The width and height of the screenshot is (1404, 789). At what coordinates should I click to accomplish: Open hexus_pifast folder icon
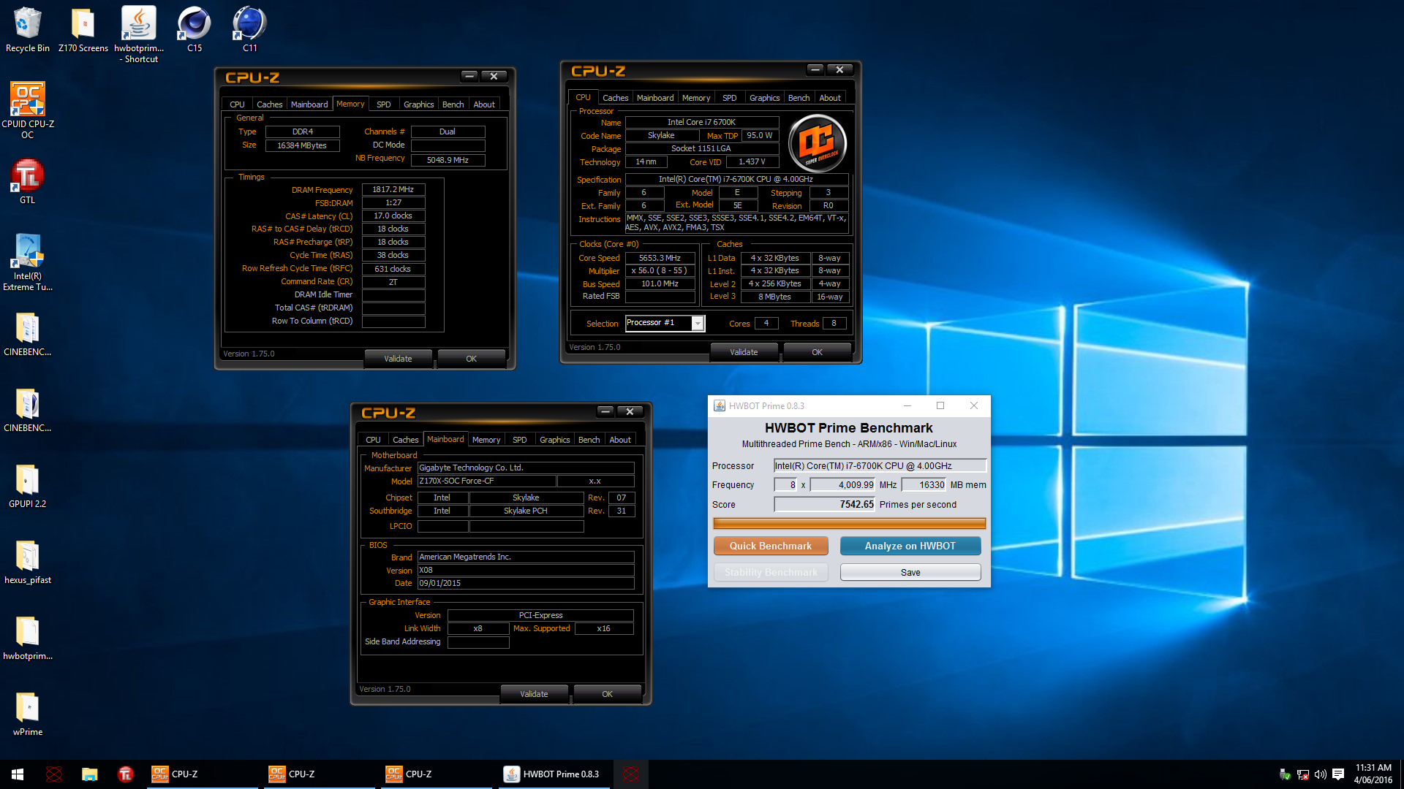point(27,562)
